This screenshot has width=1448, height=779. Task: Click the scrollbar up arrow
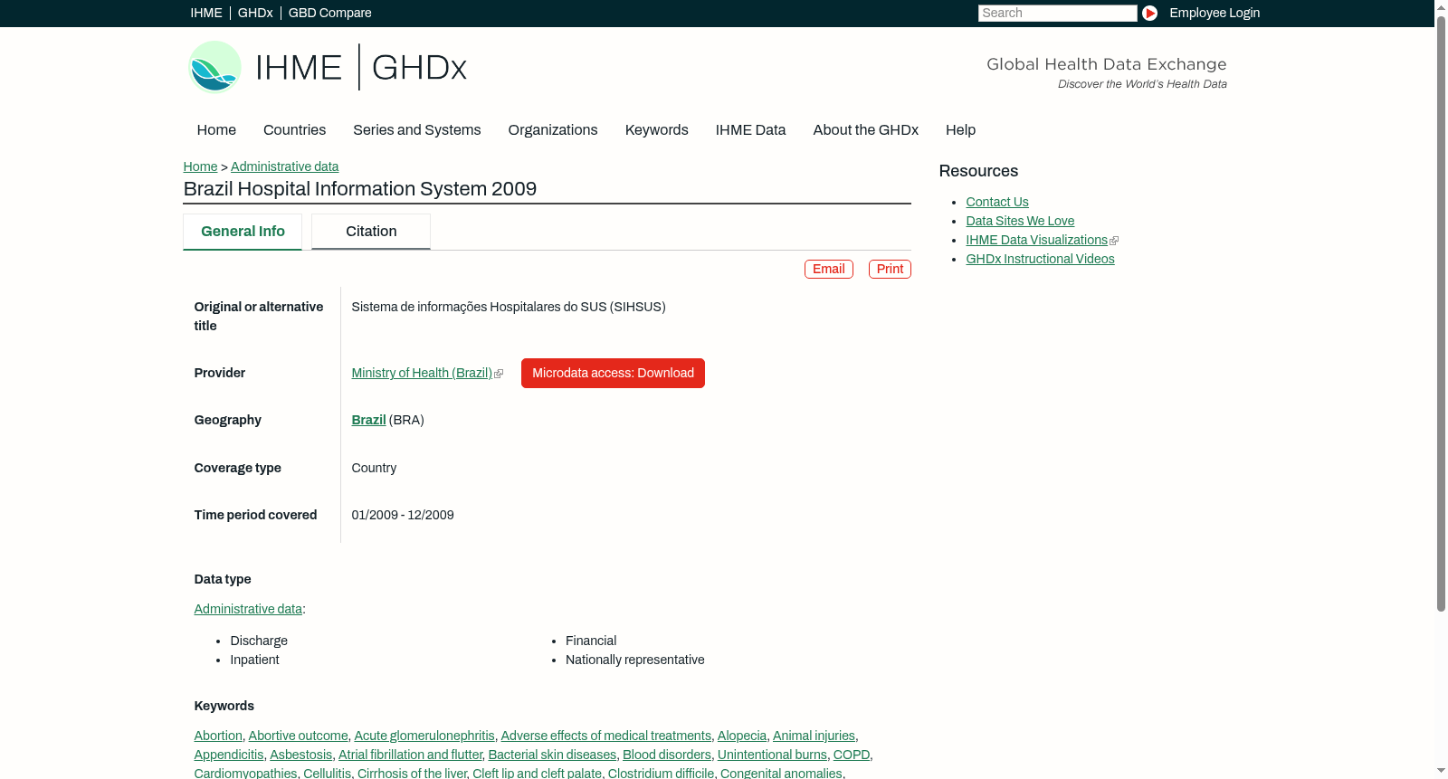click(x=1441, y=7)
